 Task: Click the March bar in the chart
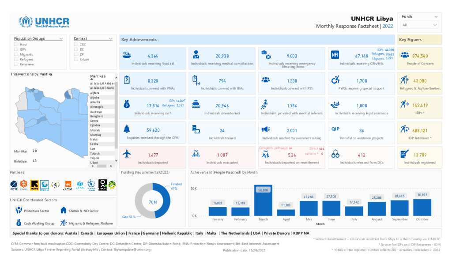click(263, 200)
